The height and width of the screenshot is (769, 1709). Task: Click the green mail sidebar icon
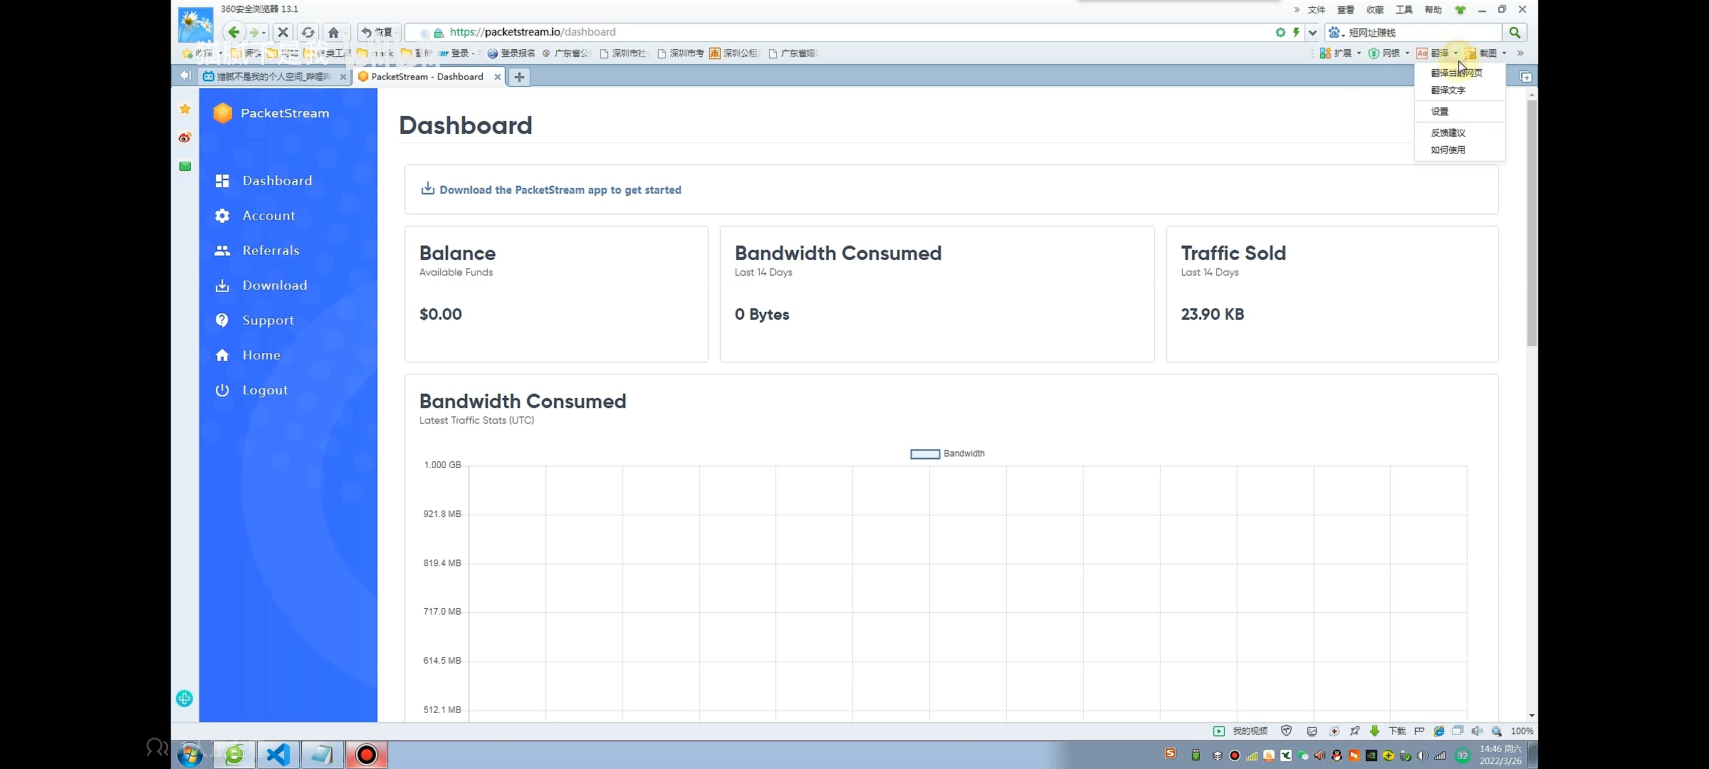pyautogui.click(x=185, y=166)
